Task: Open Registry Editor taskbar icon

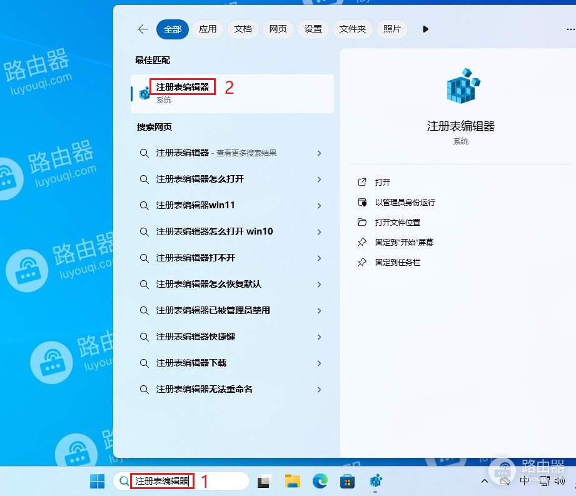Action: tap(375, 481)
